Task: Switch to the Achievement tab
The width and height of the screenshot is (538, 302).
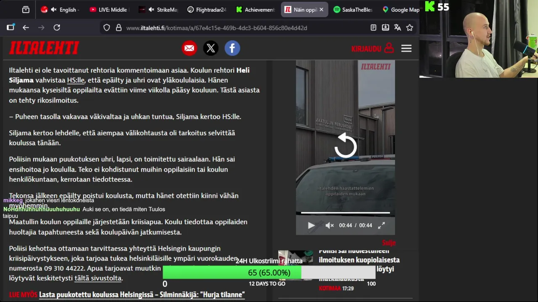Action: click(255, 10)
